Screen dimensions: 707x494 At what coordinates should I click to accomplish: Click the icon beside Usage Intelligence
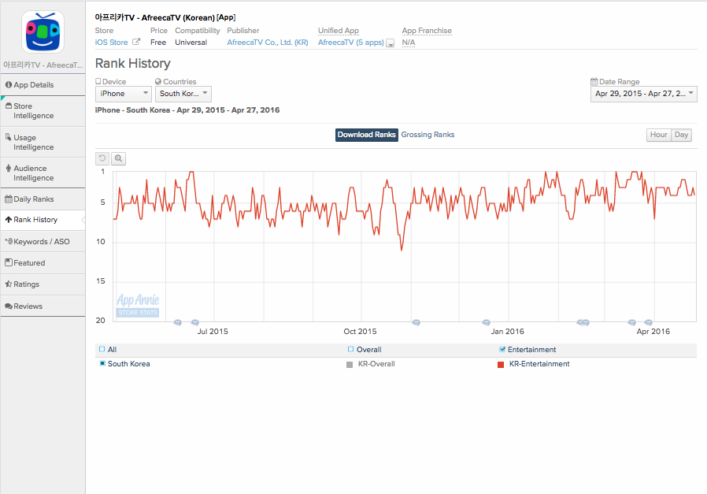[x=9, y=136]
